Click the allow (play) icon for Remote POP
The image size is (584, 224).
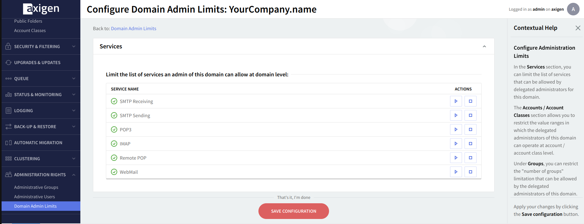(x=456, y=158)
